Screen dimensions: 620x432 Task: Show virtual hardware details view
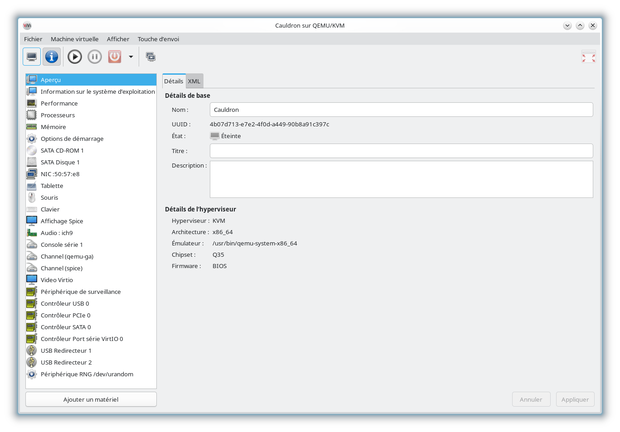tap(52, 57)
